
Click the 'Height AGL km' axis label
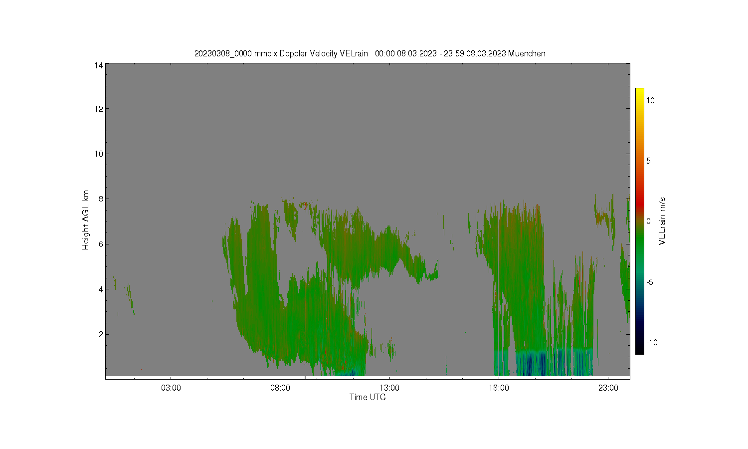pyautogui.click(x=86, y=220)
